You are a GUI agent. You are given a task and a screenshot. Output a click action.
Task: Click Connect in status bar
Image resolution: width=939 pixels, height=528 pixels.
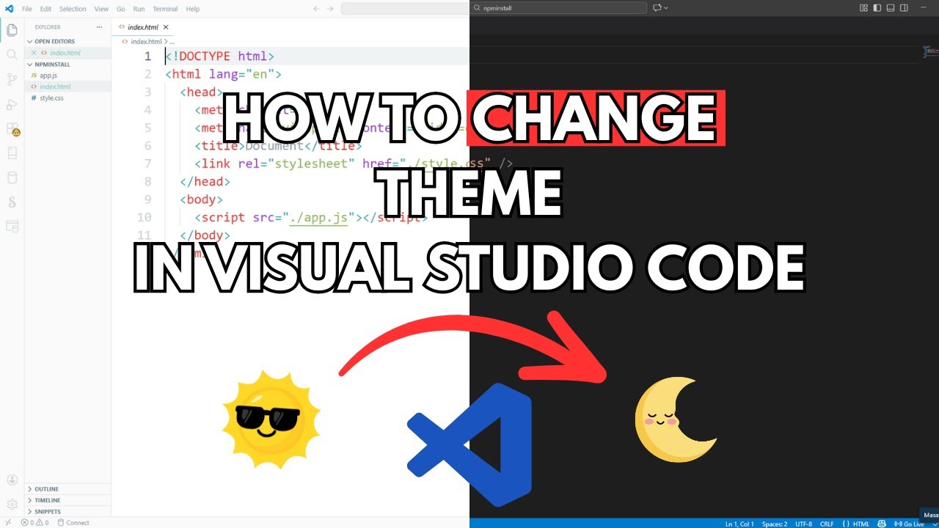[73, 523]
